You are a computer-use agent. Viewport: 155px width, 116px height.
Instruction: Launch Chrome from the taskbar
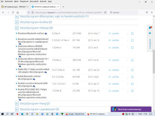point(27,114)
